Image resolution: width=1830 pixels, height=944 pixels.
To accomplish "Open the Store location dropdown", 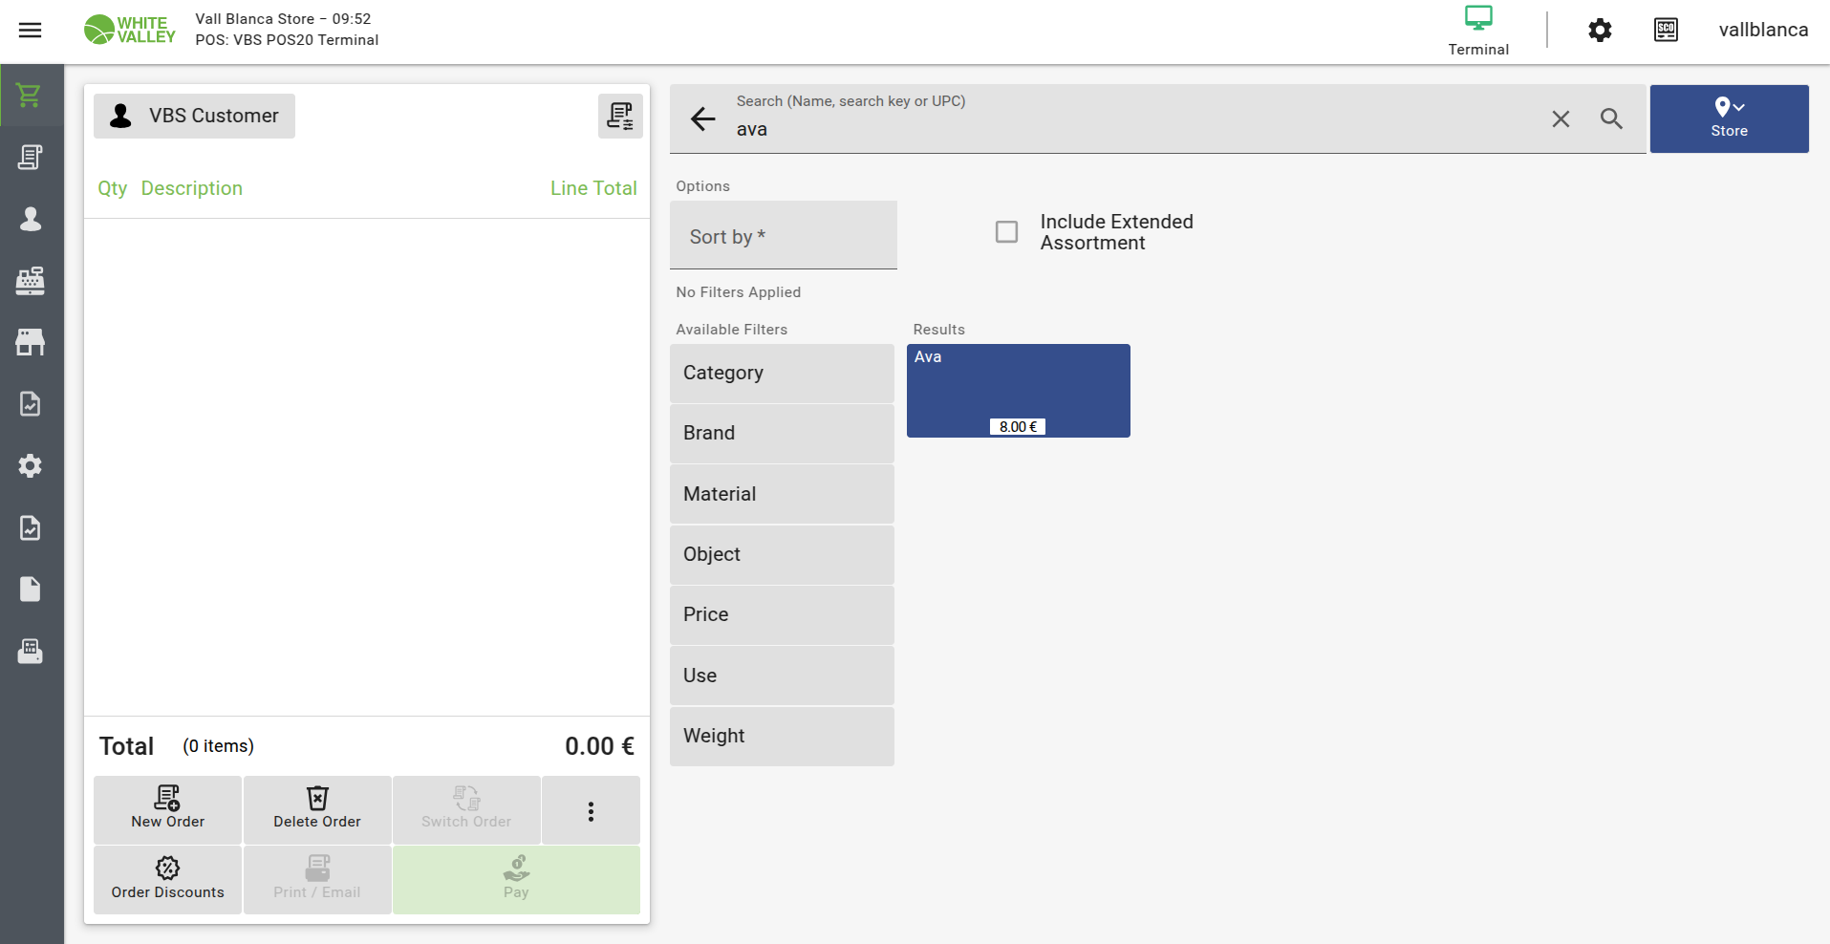I will coord(1729,118).
